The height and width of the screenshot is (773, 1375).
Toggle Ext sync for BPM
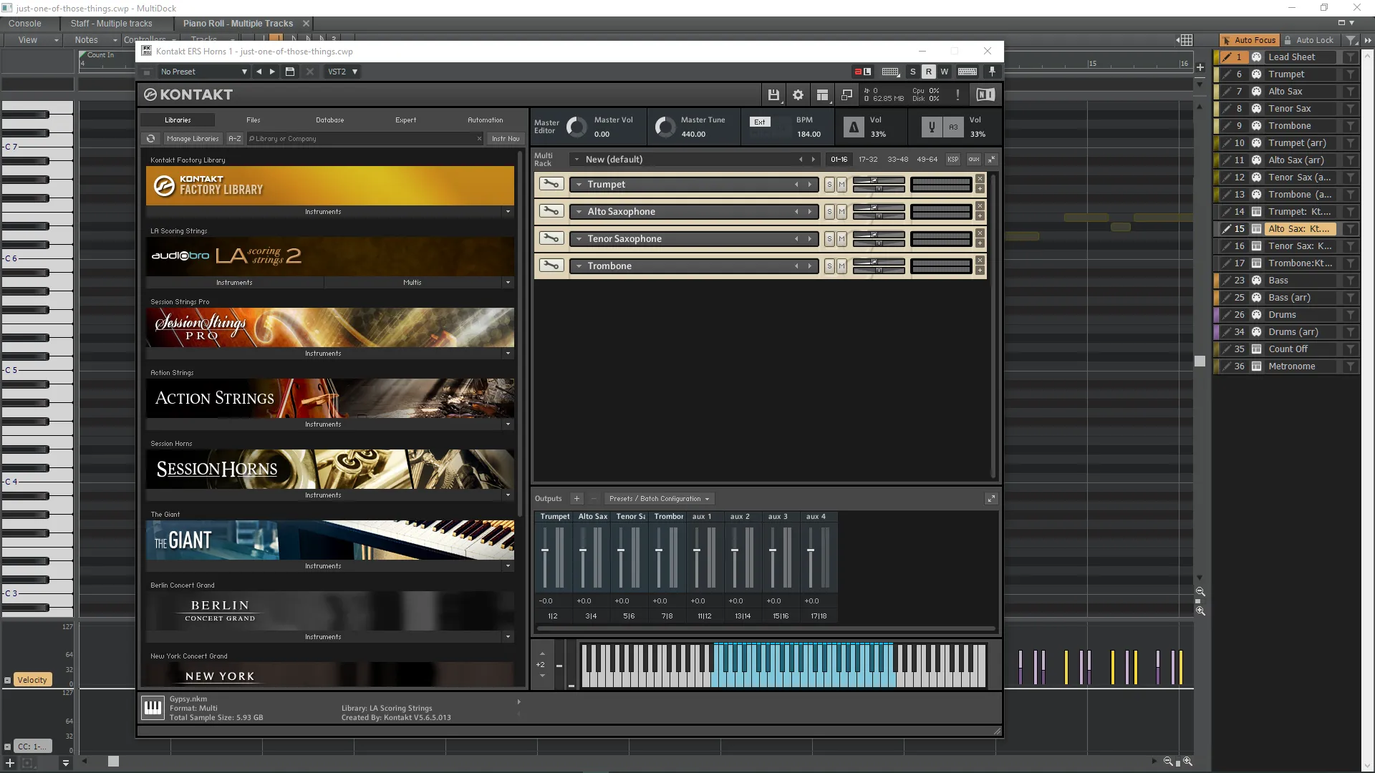point(759,122)
